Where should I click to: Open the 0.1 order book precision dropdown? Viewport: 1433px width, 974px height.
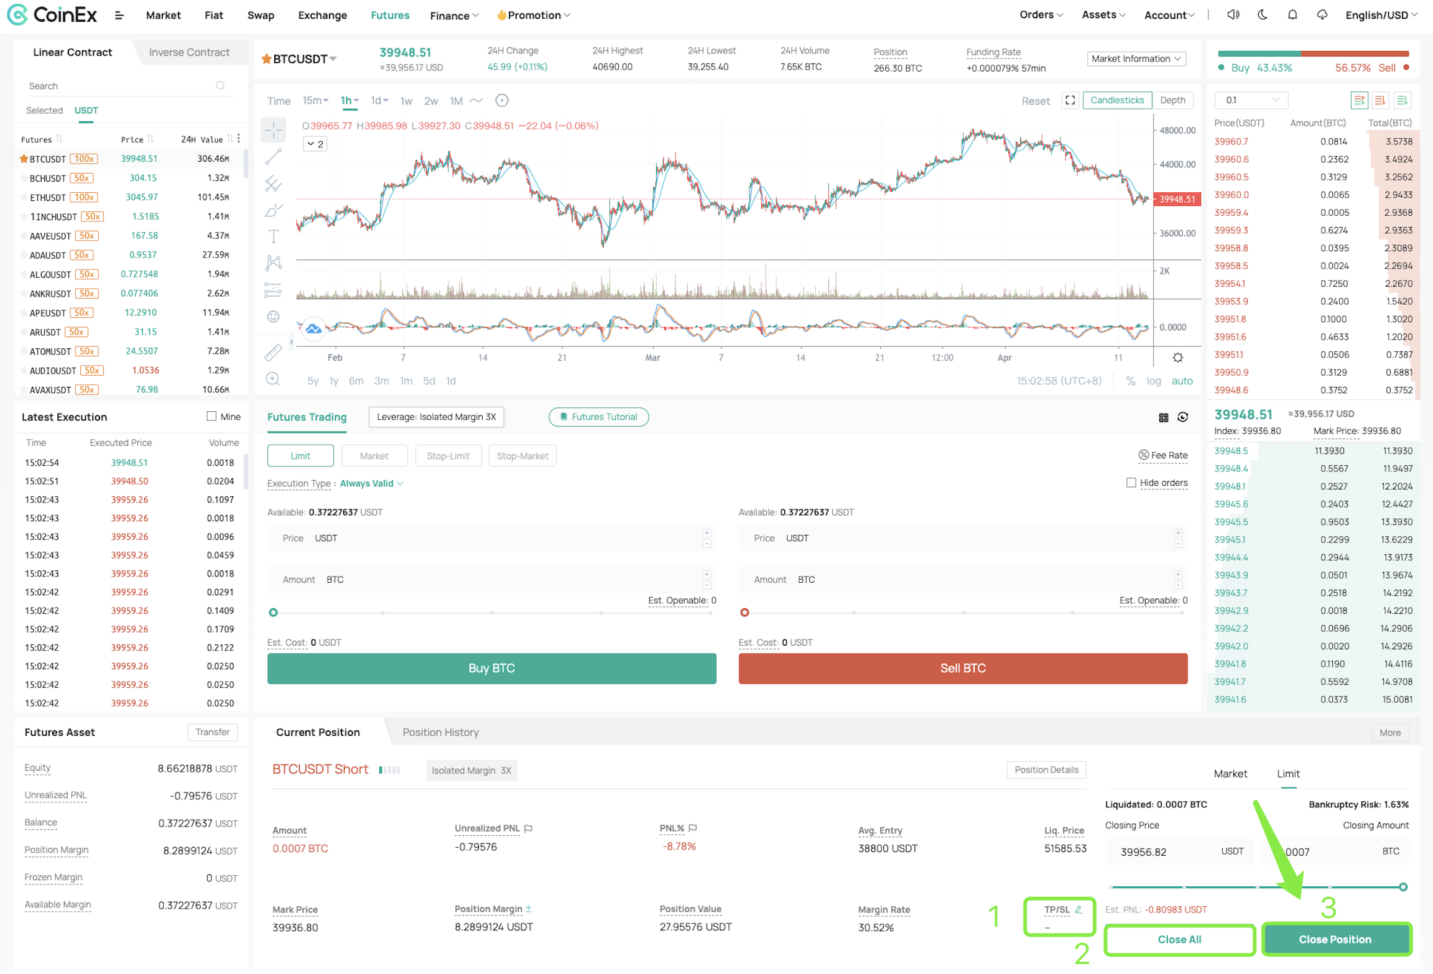[1251, 100]
